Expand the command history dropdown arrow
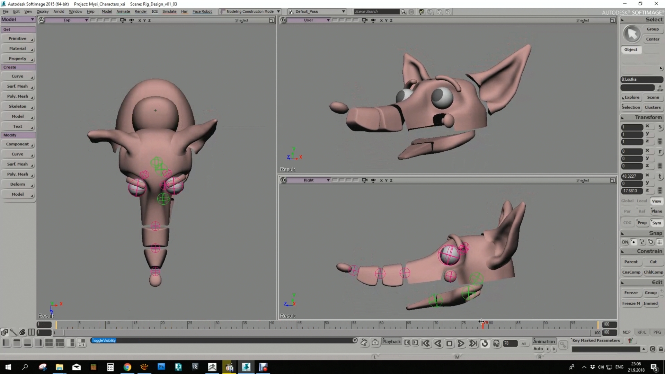The width and height of the screenshot is (665, 374). tap(355, 341)
